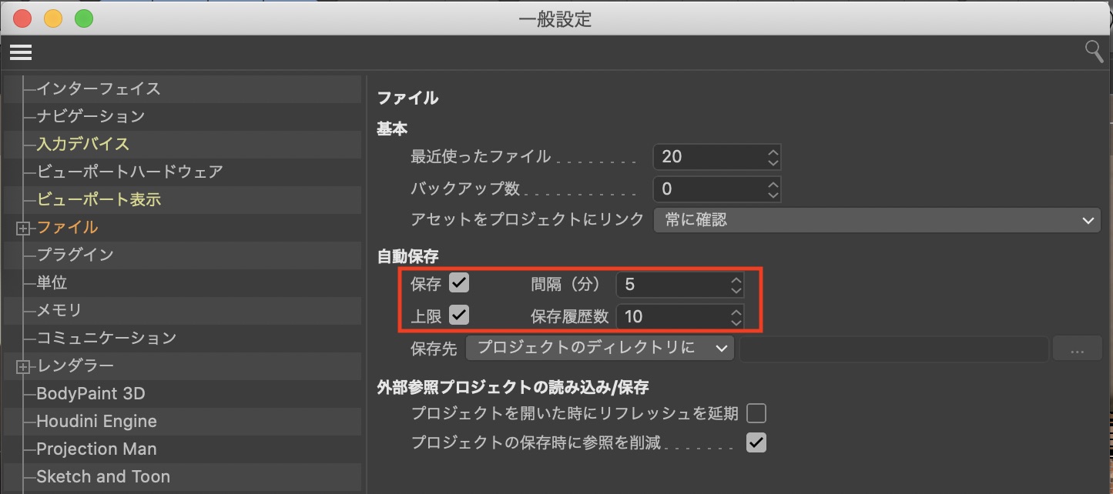
Task: Select インターフェイス in the category list
Action: (x=99, y=88)
